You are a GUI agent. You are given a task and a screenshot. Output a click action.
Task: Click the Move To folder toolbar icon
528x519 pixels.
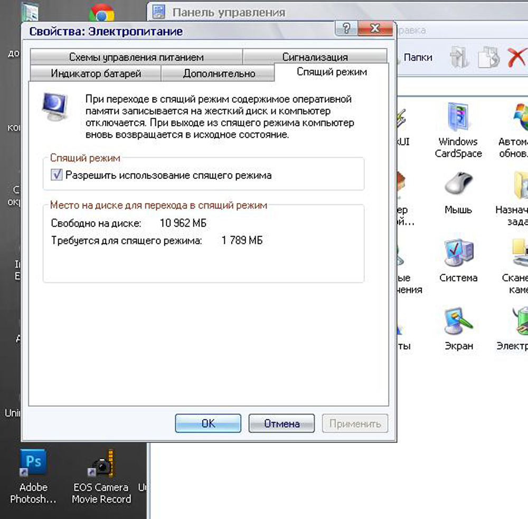point(460,57)
